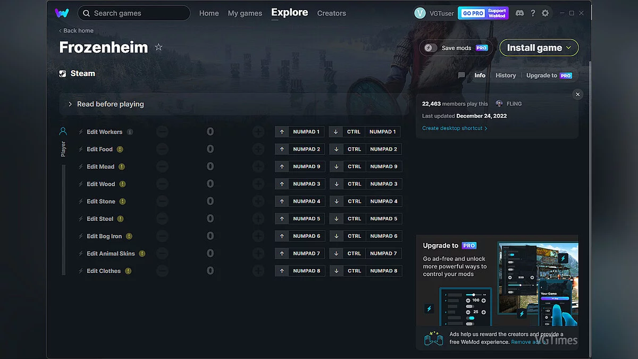Screen dimensions: 638x359
Task: Click the warning icon beside Edit Mead
Action: click(122, 166)
